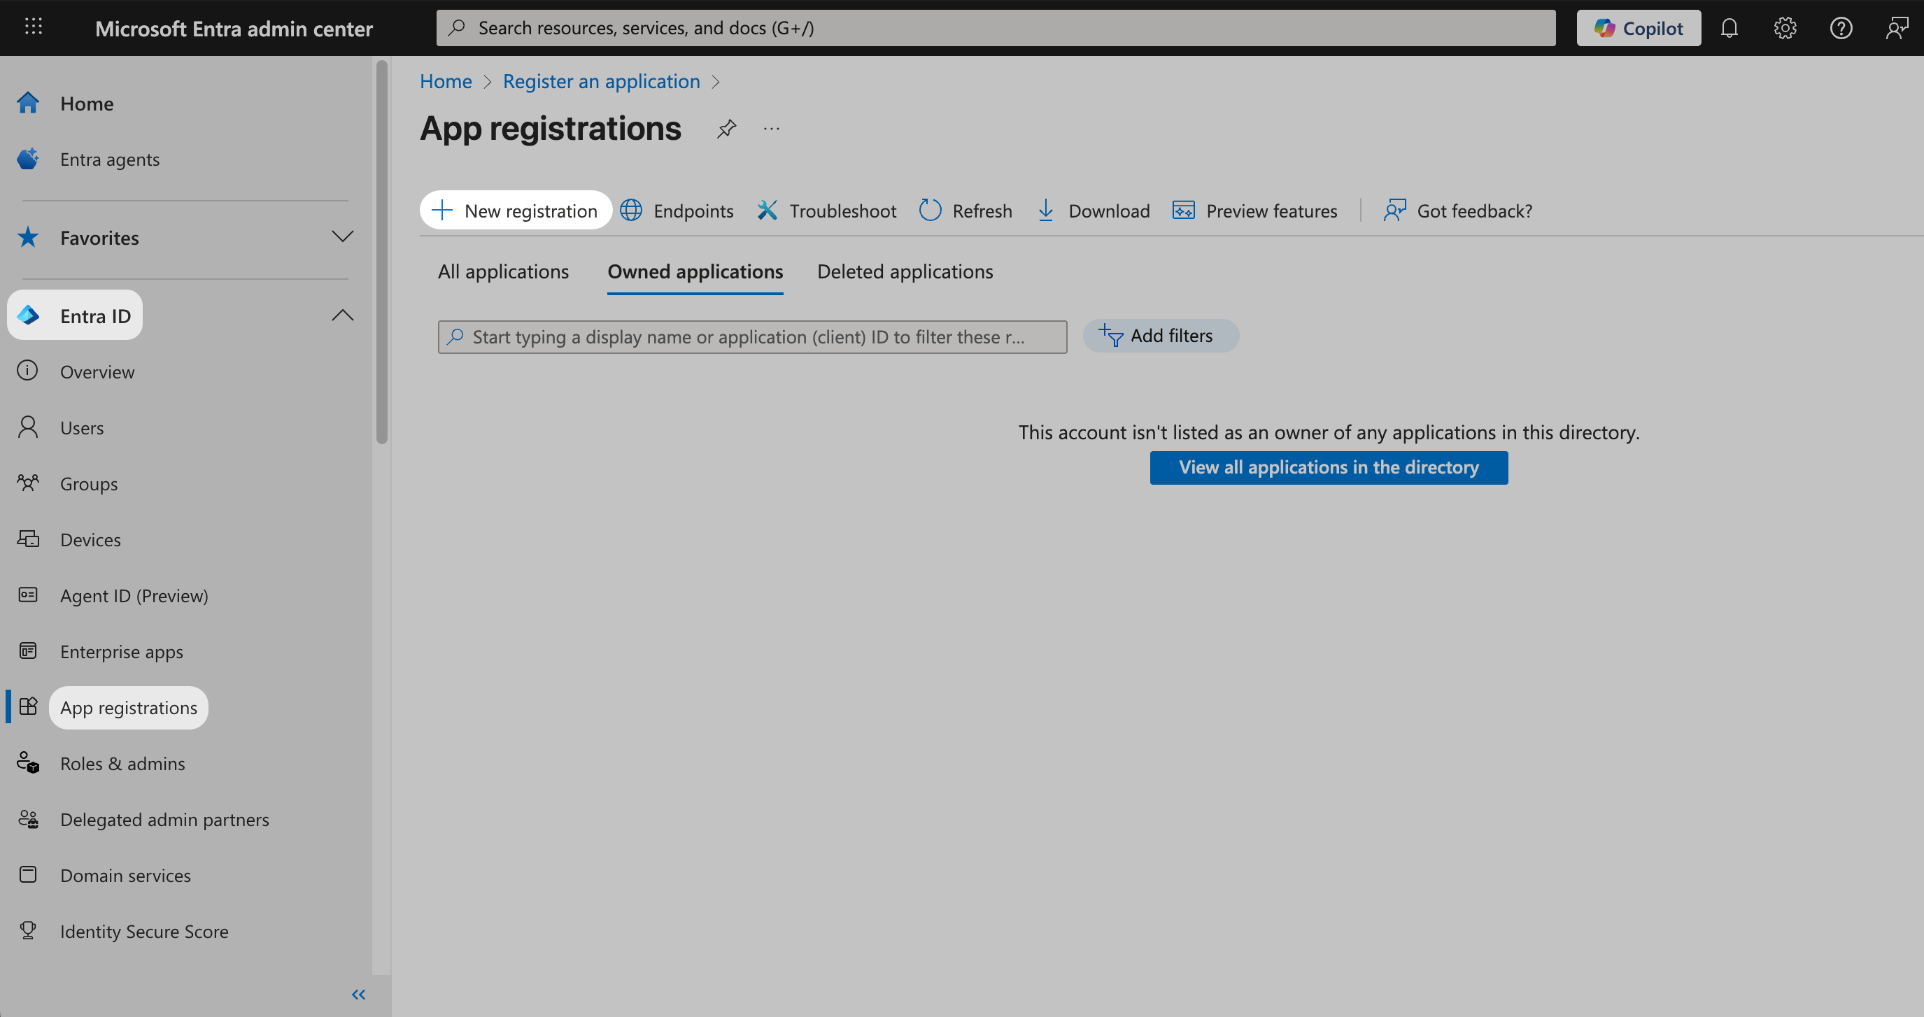The width and height of the screenshot is (1924, 1017).
Task: Go to Home in the sidebar
Action: click(87, 103)
